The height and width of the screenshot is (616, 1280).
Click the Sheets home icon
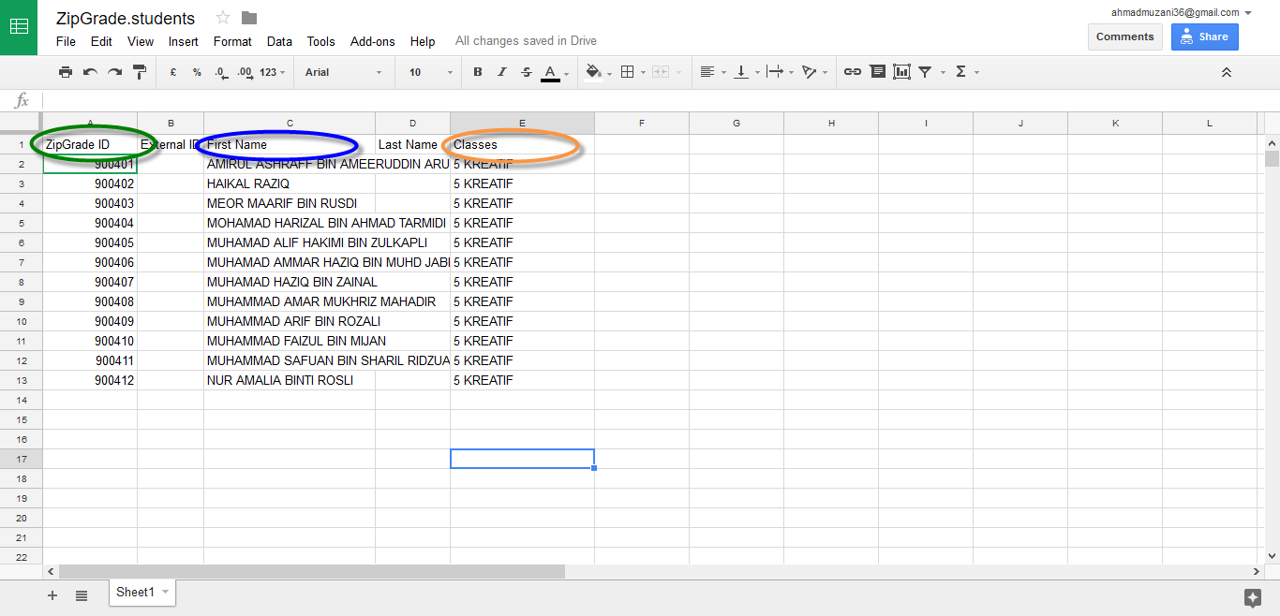point(19,27)
